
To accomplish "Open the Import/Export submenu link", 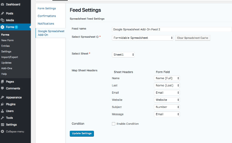I will [10, 57].
